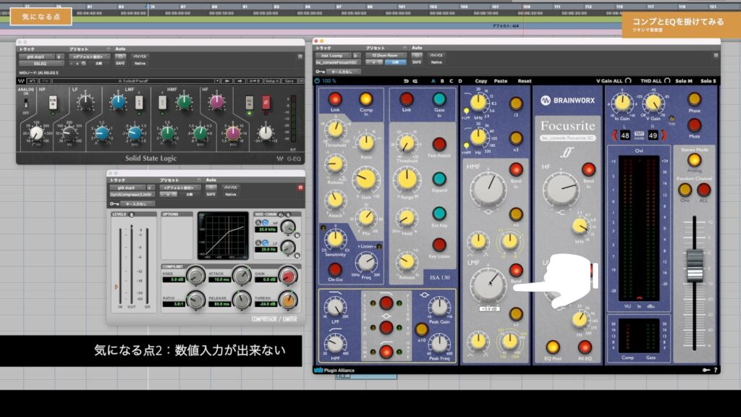741x417 pixels.
Task: Toggle HMF Band In button
Action: coord(515,169)
